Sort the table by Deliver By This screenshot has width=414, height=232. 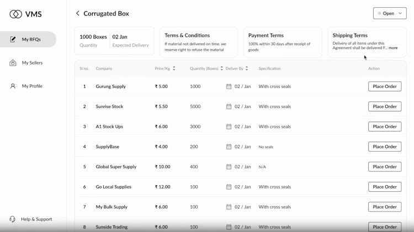pos(246,69)
